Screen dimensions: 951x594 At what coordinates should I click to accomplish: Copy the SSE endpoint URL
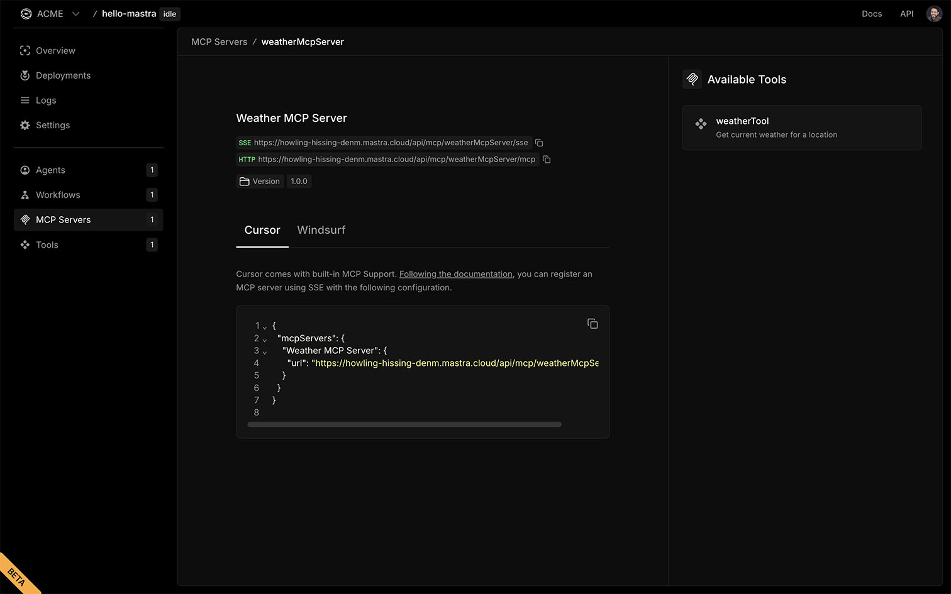pos(539,143)
